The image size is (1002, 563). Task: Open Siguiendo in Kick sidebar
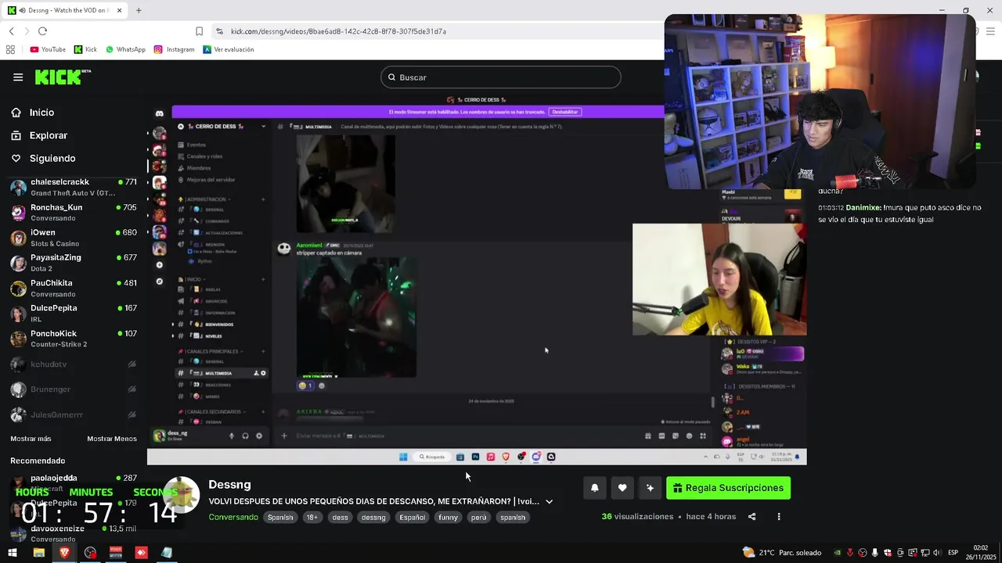point(52,158)
